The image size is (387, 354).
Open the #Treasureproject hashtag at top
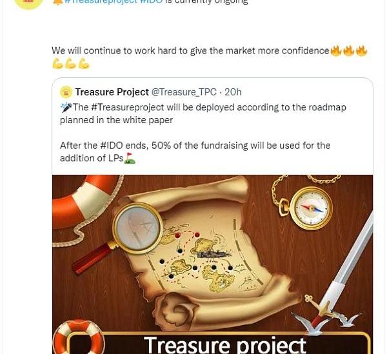tap(100, 2)
